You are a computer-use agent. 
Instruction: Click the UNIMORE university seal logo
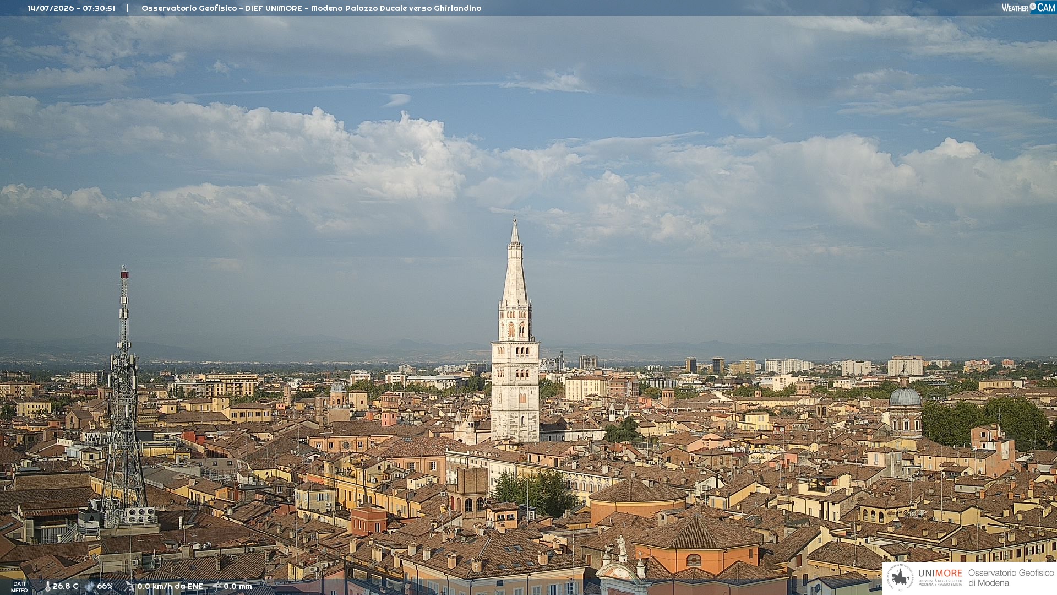coord(901,578)
